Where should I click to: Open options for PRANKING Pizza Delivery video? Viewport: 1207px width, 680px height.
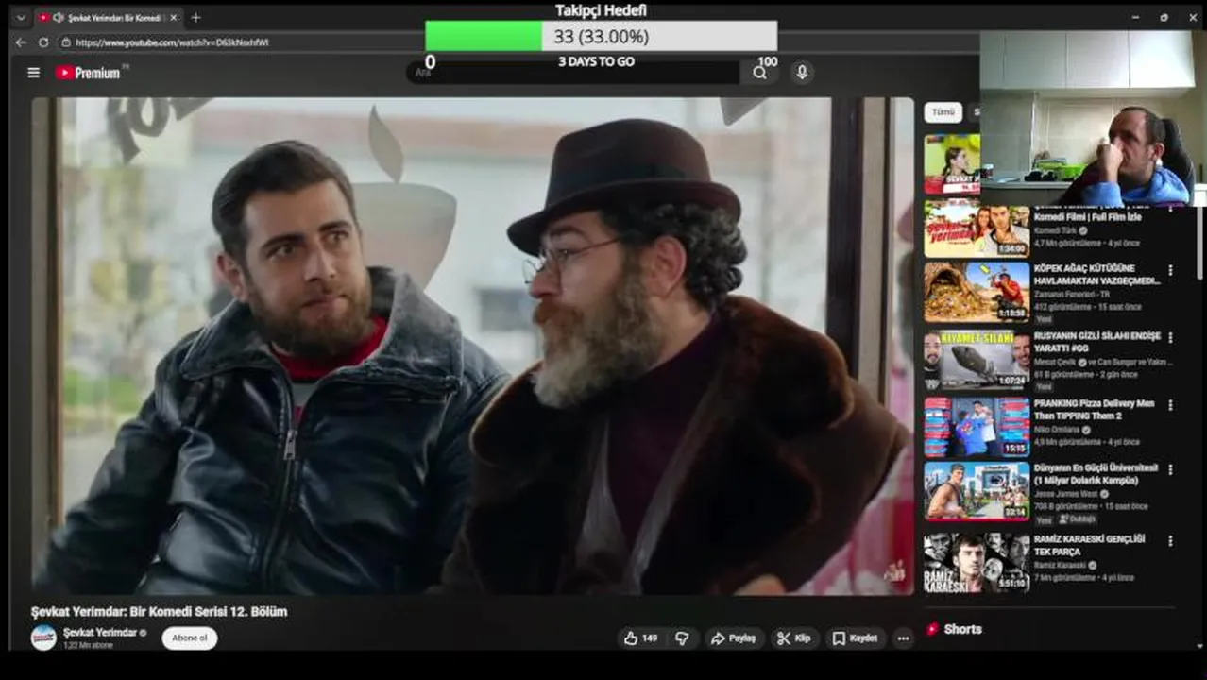(x=1170, y=405)
